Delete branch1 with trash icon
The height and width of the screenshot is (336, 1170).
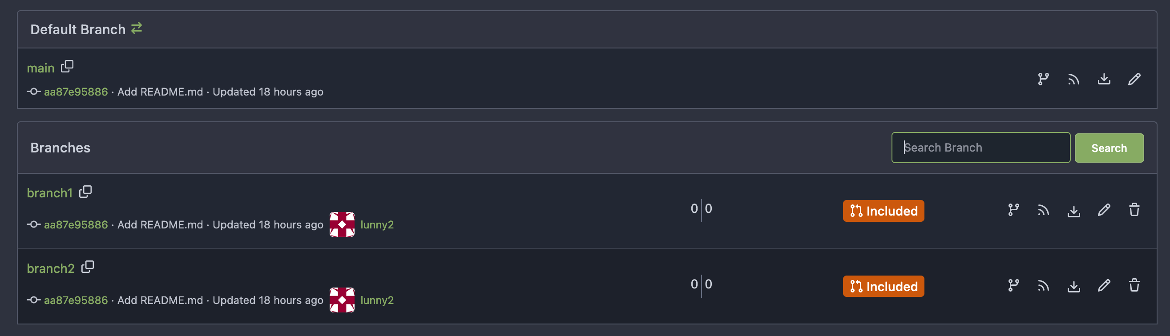[1134, 210]
